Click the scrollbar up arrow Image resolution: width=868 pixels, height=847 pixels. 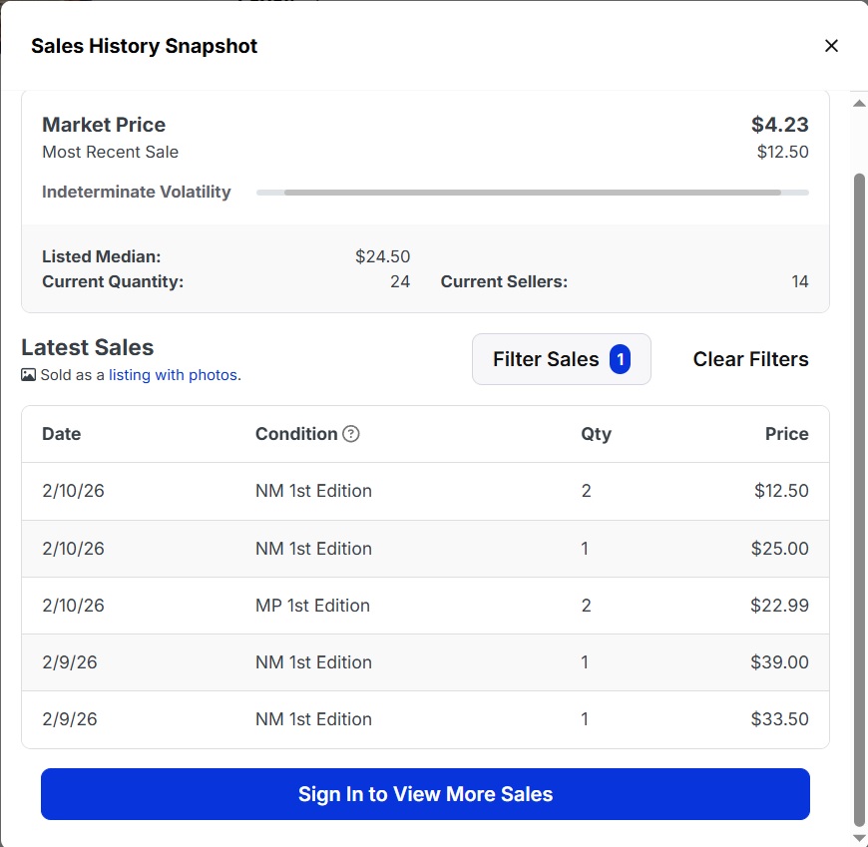858,104
